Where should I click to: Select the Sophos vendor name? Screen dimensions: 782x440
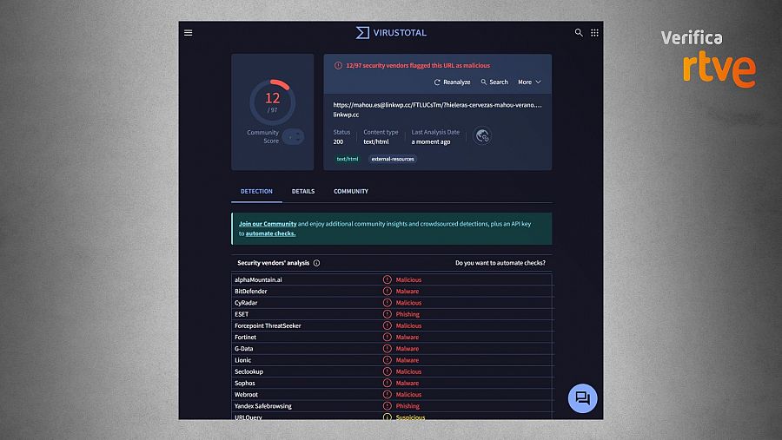(x=244, y=384)
